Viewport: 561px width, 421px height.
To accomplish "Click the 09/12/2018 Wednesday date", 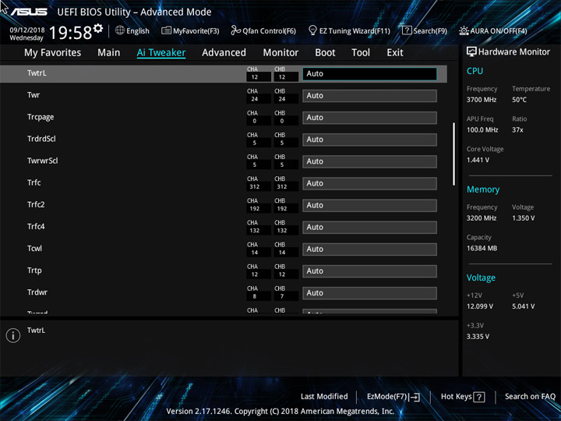I will (26, 34).
